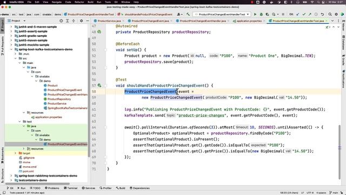Collapse spring-boot-kafka-testcontainers-demo module
Screen dimensions: 346x195
pyautogui.click(x=11, y=49)
